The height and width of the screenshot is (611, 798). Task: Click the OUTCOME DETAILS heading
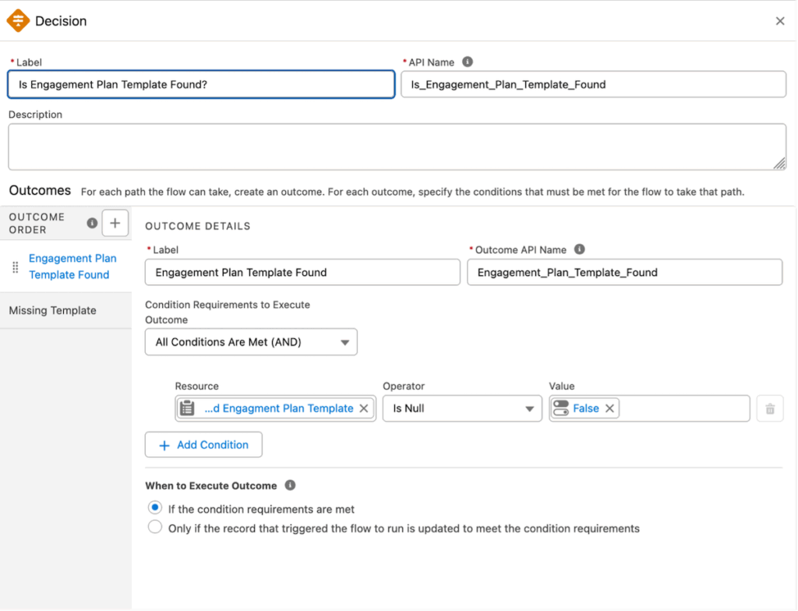pos(197,226)
